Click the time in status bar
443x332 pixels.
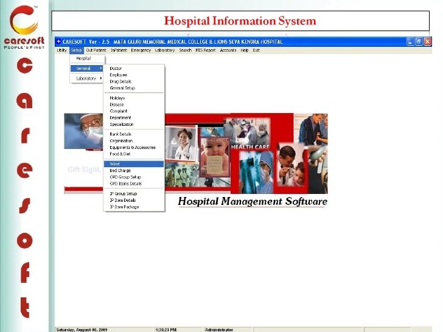tap(166, 330)
